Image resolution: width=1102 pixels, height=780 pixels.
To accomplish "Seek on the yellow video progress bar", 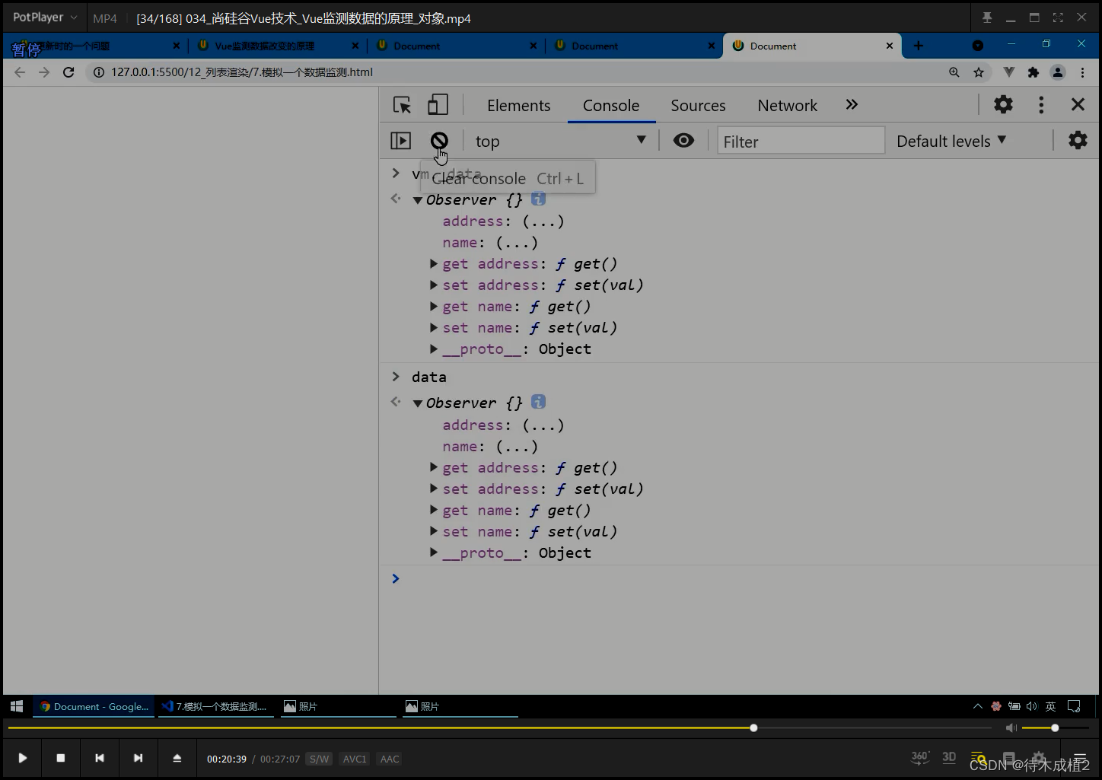I will (499, 727).
